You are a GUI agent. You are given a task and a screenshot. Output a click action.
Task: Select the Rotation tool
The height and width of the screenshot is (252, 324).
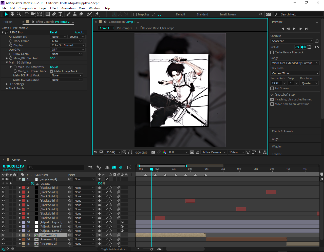click(27, 14)
